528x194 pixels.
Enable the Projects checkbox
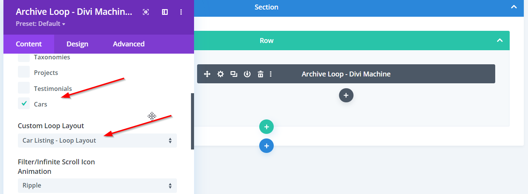point(24,72)
